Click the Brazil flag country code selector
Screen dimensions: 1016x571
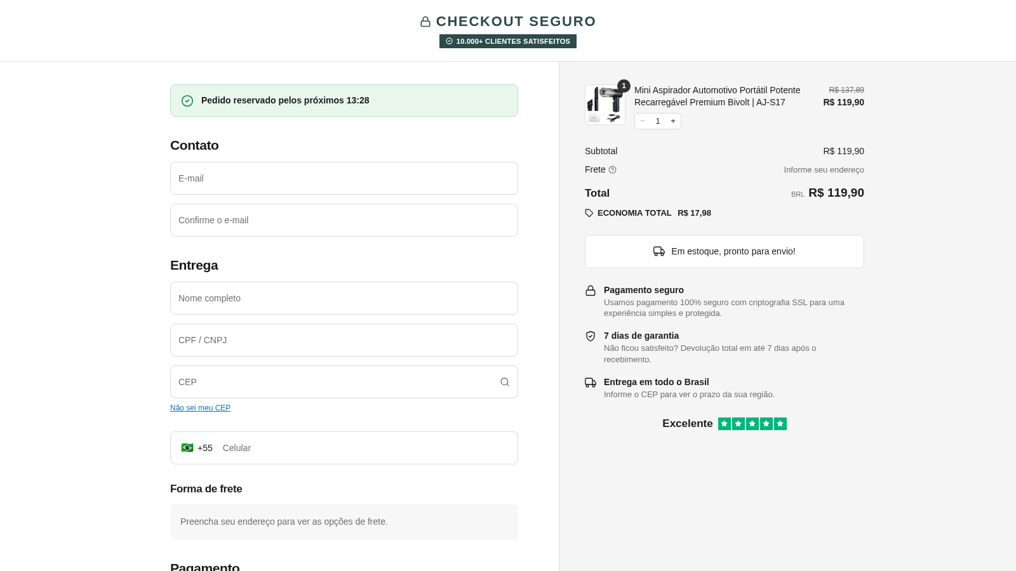coord(197,448)
